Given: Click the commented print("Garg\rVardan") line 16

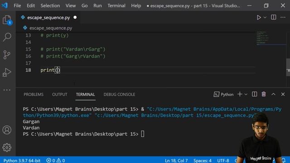Looking at the screenshot, I should [x=73, y=56].
